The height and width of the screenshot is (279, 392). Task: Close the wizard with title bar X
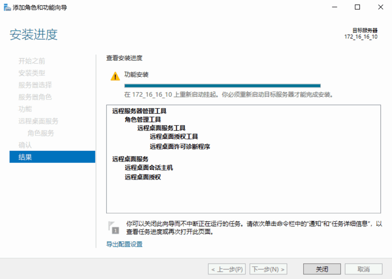pos(381,7)
